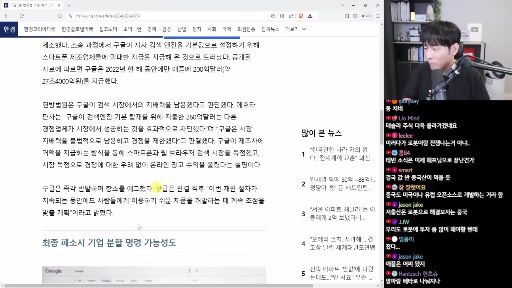Click the 한경 logo

[9, 29]
